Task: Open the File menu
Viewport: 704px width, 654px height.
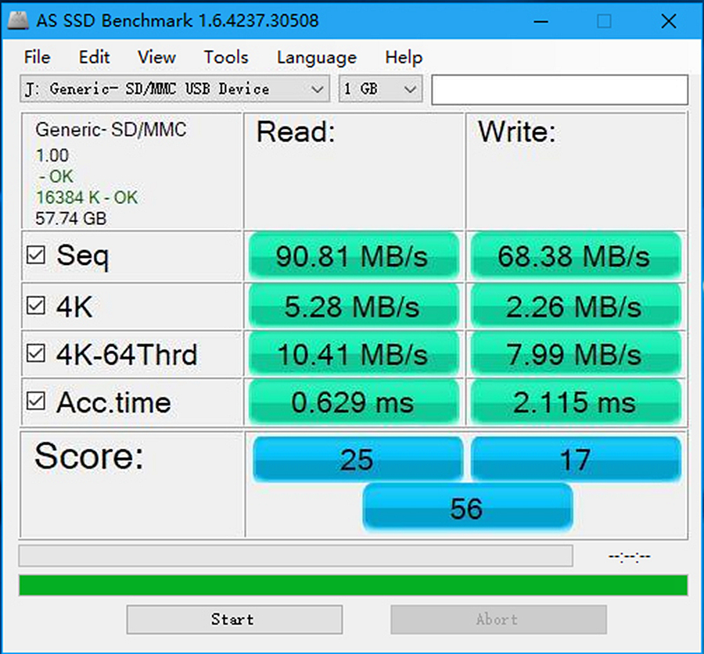Action: click(x=36, y=57)
